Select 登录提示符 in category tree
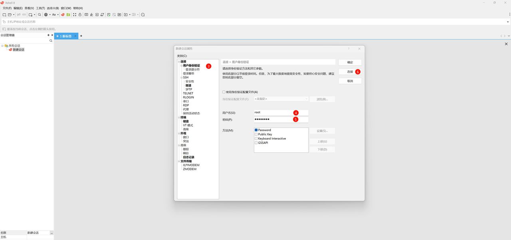The width and height of the screenshot is (511, 240). click(192, 69)
